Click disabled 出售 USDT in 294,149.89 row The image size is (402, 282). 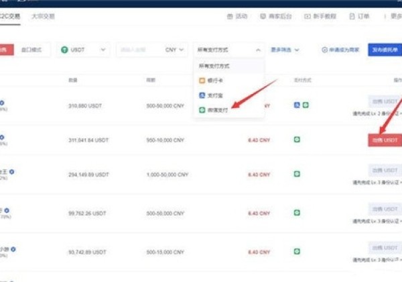pyautogui.click(x=385, y=171)
